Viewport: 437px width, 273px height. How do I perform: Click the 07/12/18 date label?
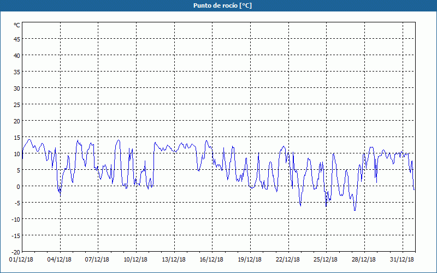point(97,260)
